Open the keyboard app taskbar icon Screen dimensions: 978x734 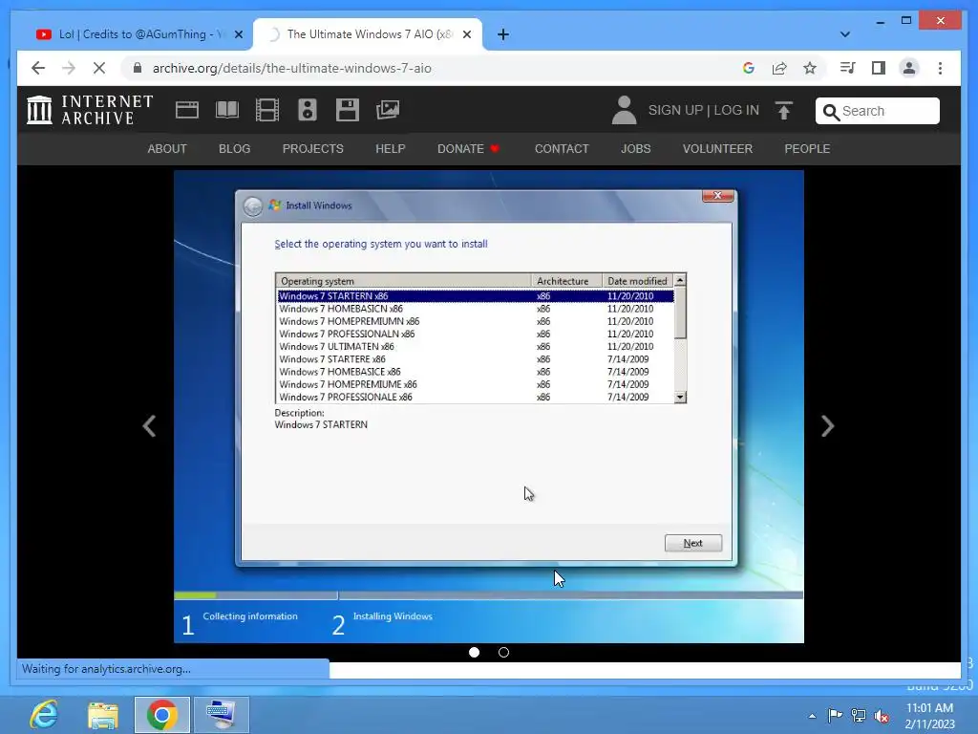pos(222,715)
